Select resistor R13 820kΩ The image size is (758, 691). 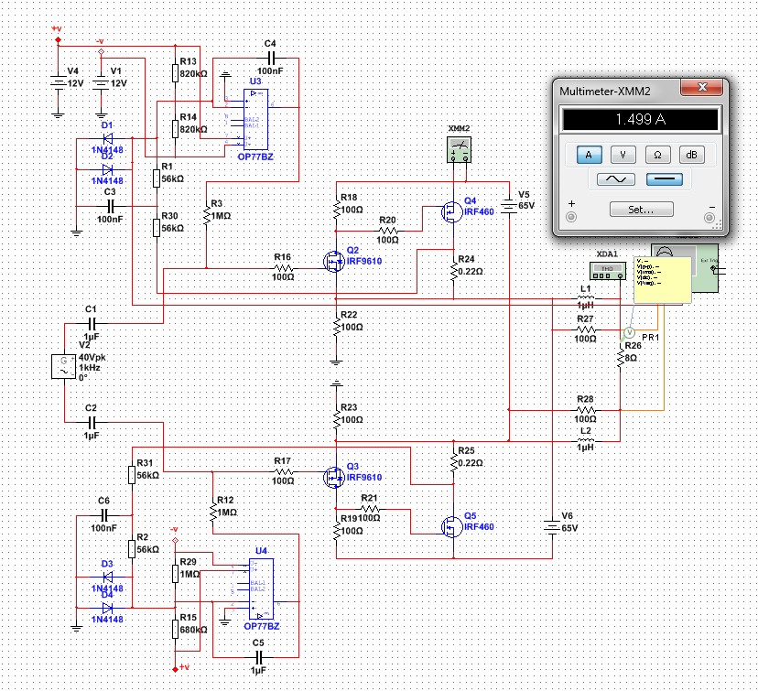click(x=176, y=73)
